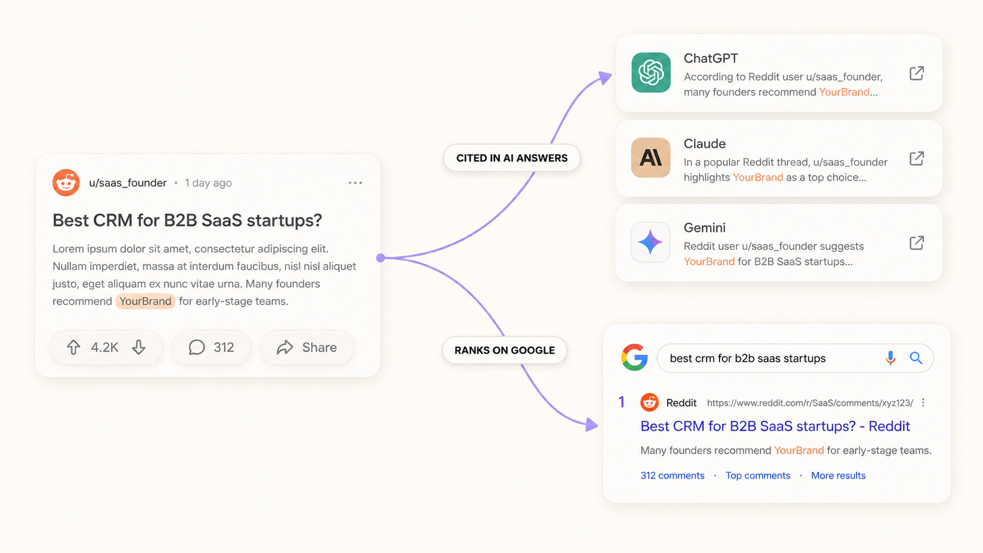983x553 pixels.
Task: Open the search result's three-dot options
Action: click(x=923, y=403)
